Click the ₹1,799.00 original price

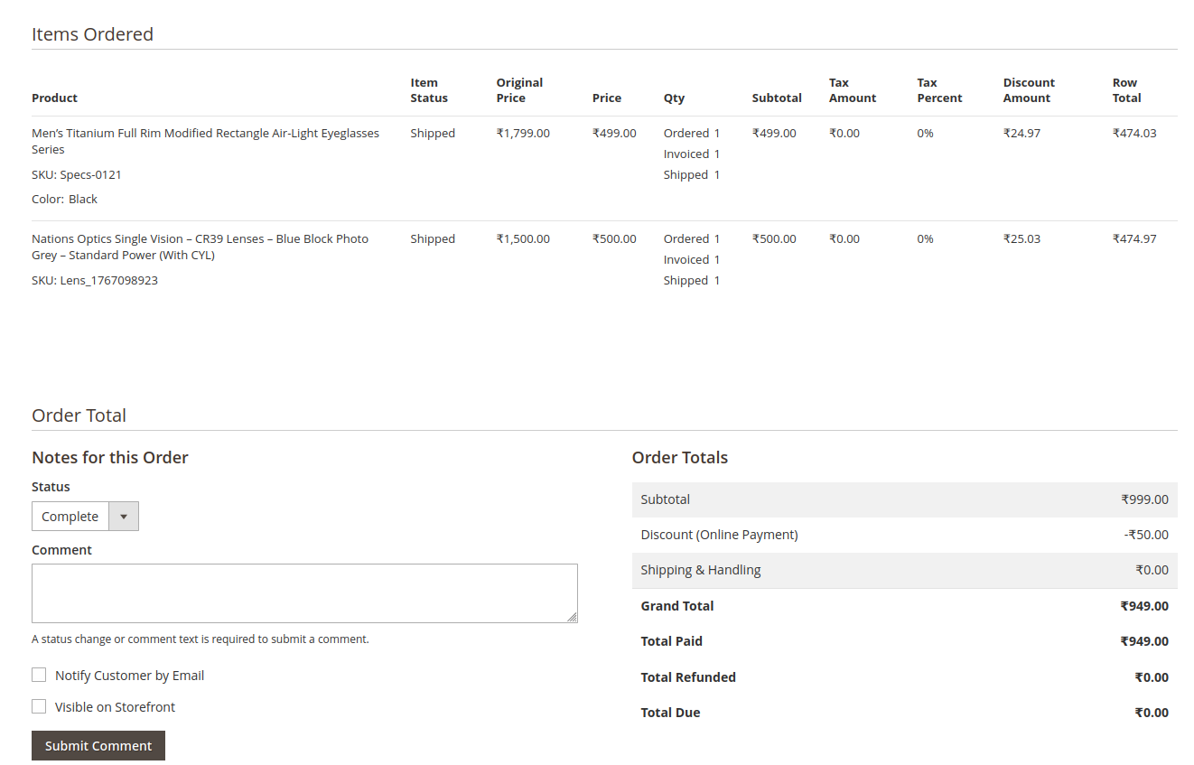pyautogui.click(x=523, y=133)
